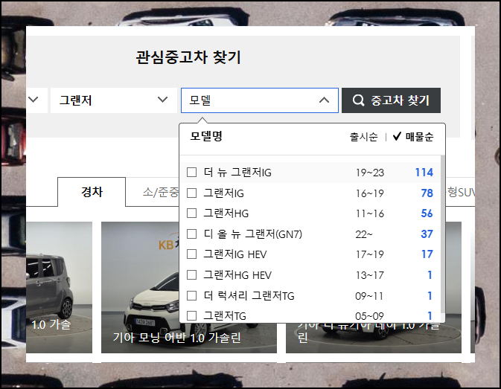Click the 모델명 header label
The image size is (501, 389).
(206, 136)
